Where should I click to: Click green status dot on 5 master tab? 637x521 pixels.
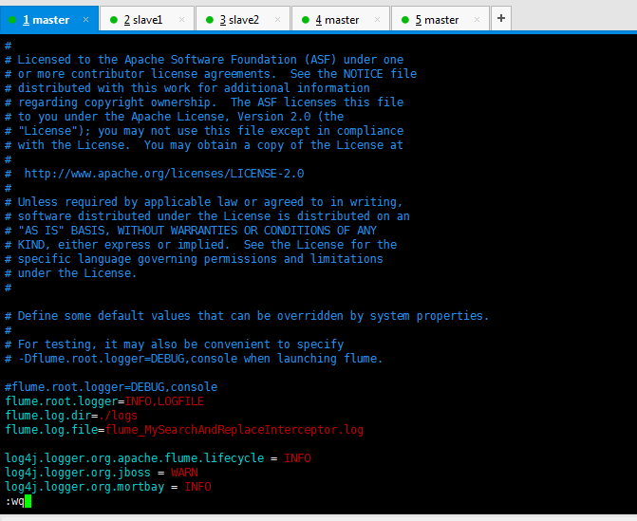point(405,20)
